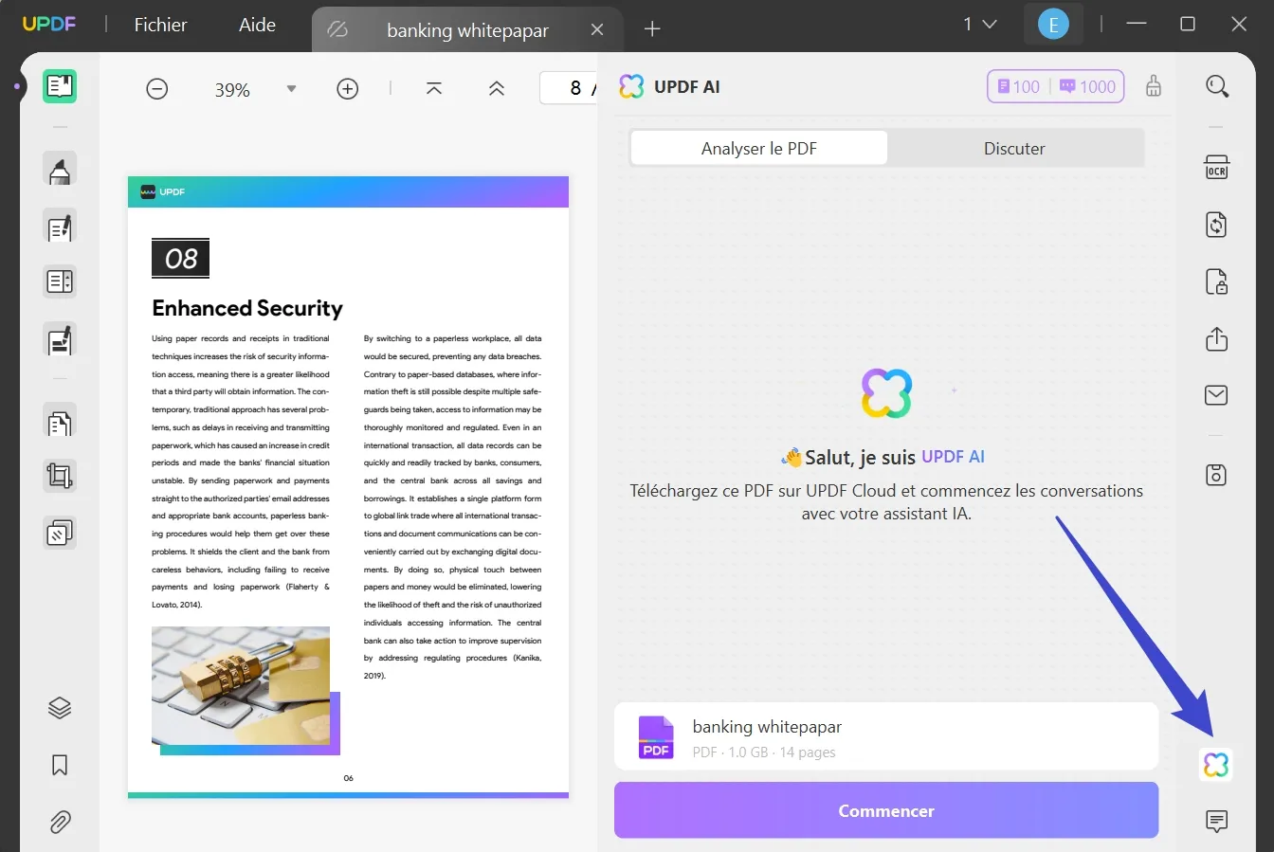This screenshot has width=1274, height=852.
Task: Open the Bookmarks panel
Action: pyautogui.click(x=60, y=765)
